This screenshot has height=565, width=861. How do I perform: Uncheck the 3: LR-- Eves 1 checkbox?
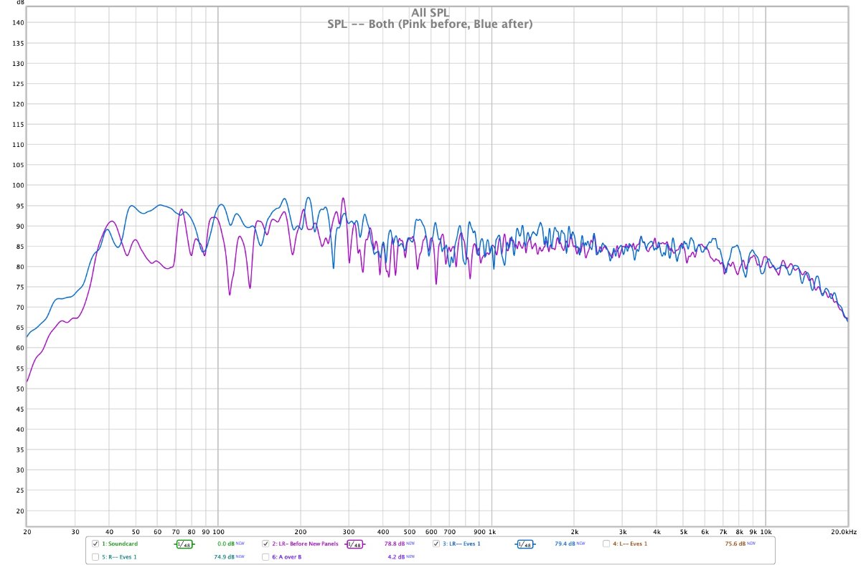[436, 544]
